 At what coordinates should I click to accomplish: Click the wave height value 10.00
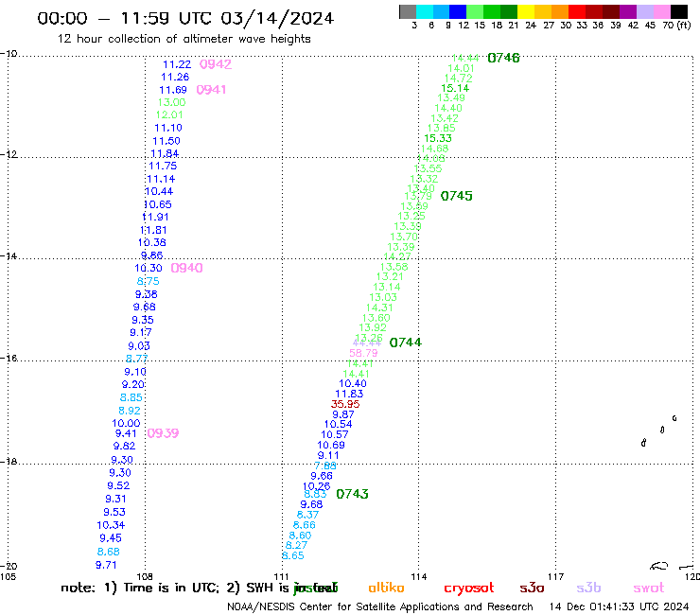(126, 423)
